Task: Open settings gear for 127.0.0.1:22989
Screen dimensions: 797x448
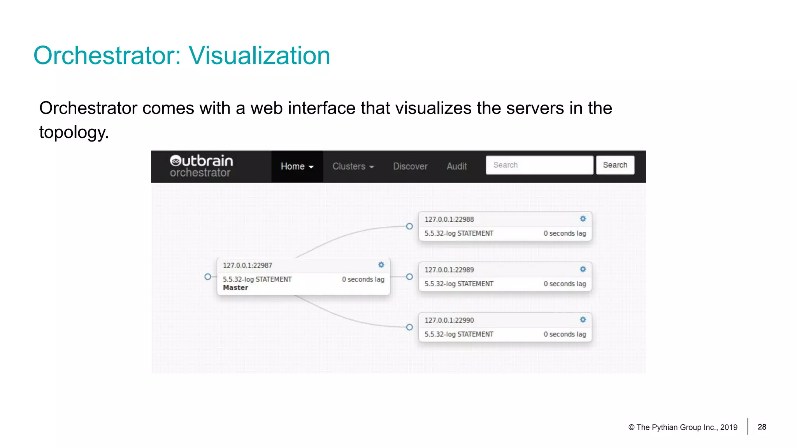Action: (x=583, y=269)
